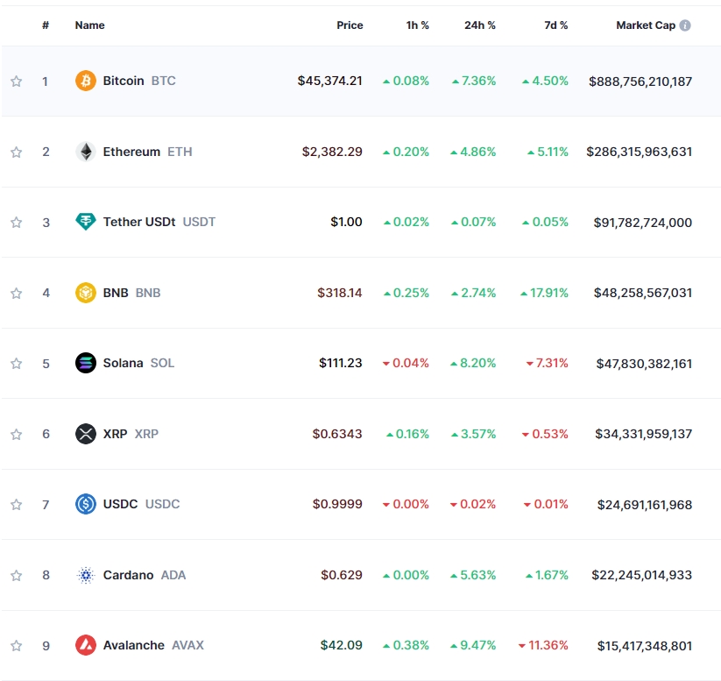Add Bitcoin to watchlist via star
This screenshot has height=681, width=721.
tap(16, 80)
